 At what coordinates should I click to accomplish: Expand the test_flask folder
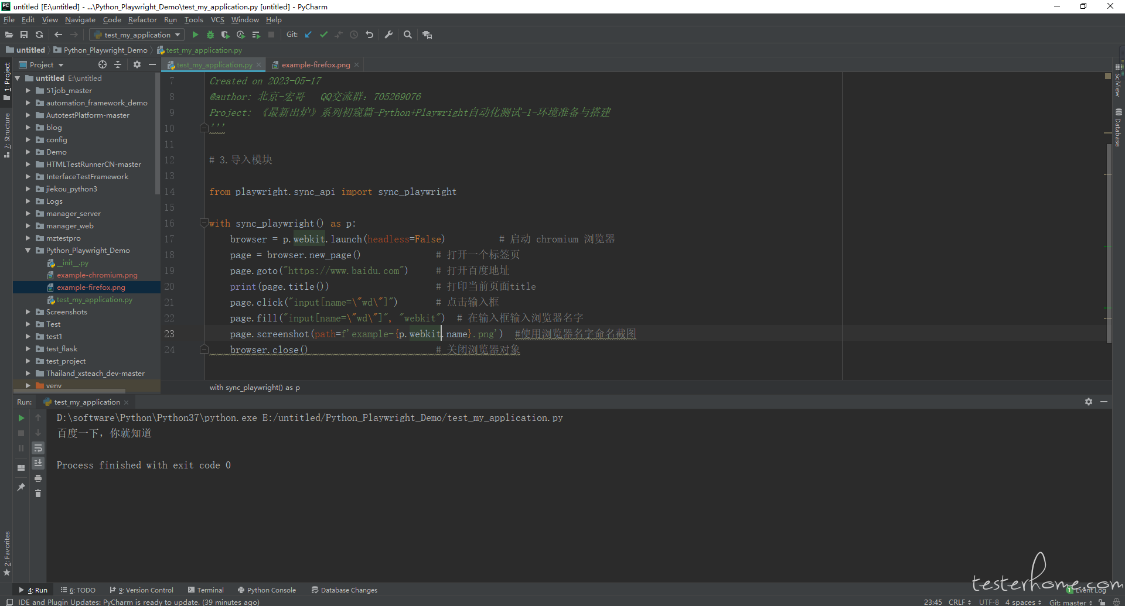coord(28,349)
